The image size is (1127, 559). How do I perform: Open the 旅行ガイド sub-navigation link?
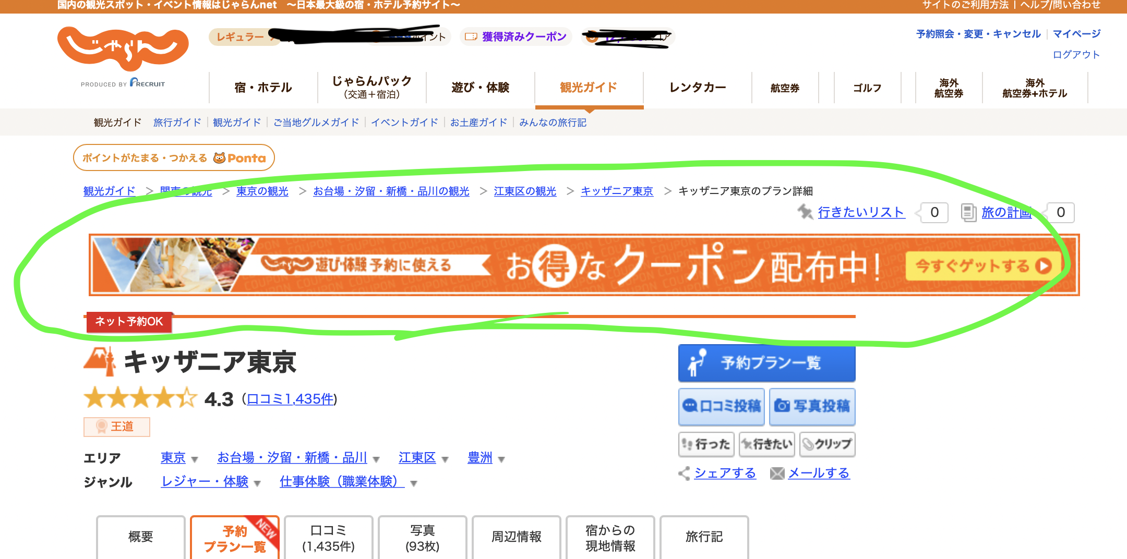coord(177,123)
